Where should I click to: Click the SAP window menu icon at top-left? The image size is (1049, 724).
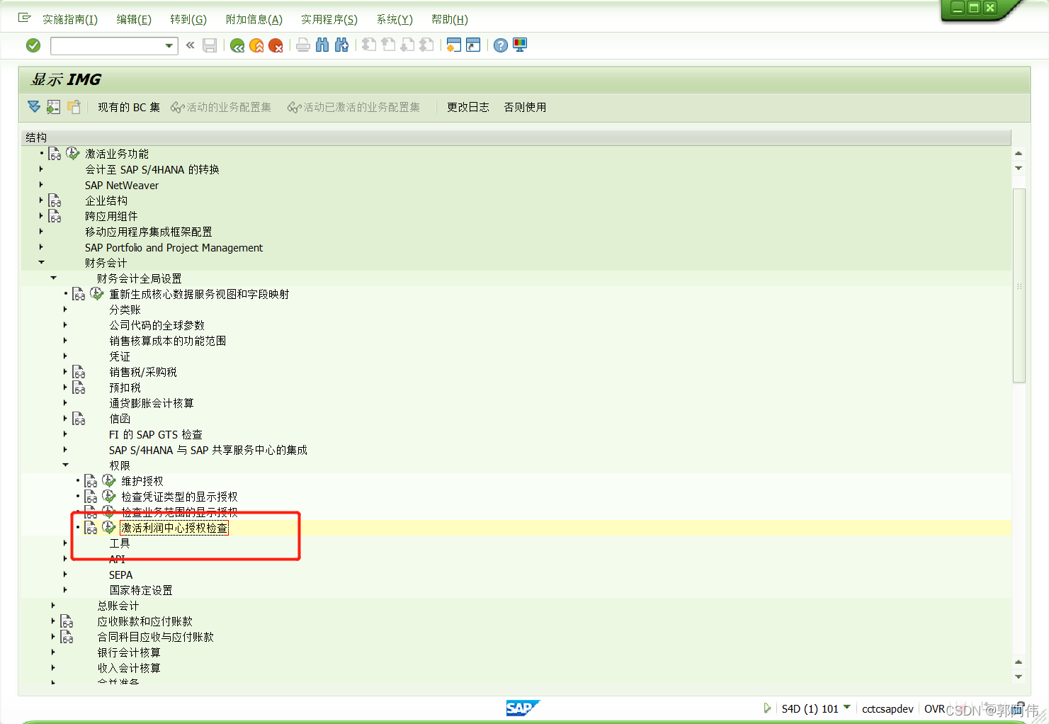point(25,18)
